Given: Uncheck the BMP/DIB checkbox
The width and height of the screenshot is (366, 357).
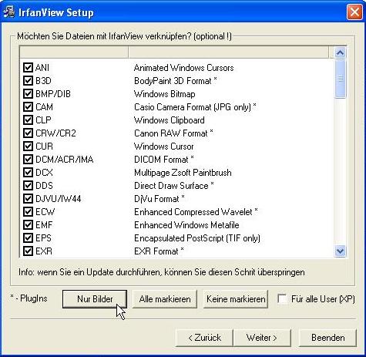Looking at the screenshot, I should [28, 94].
